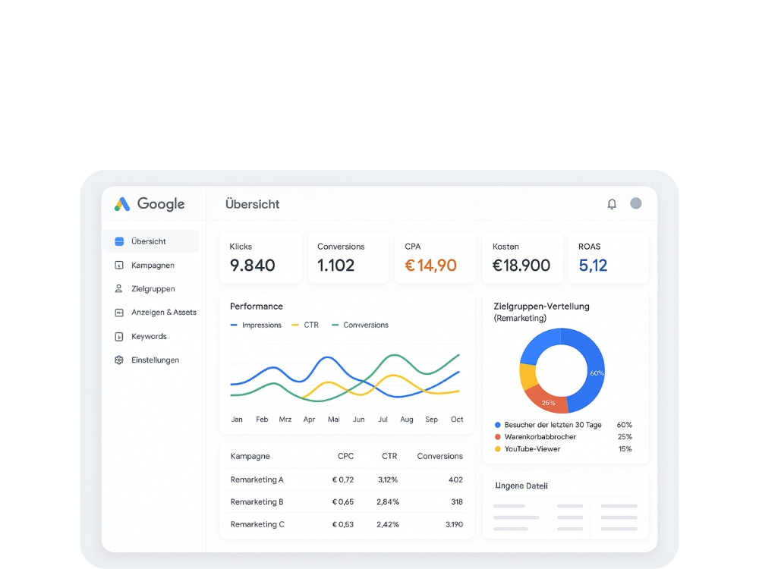Open the profile avatar in the top bar
Screen dimensions: 759x569
coord(635,203)
